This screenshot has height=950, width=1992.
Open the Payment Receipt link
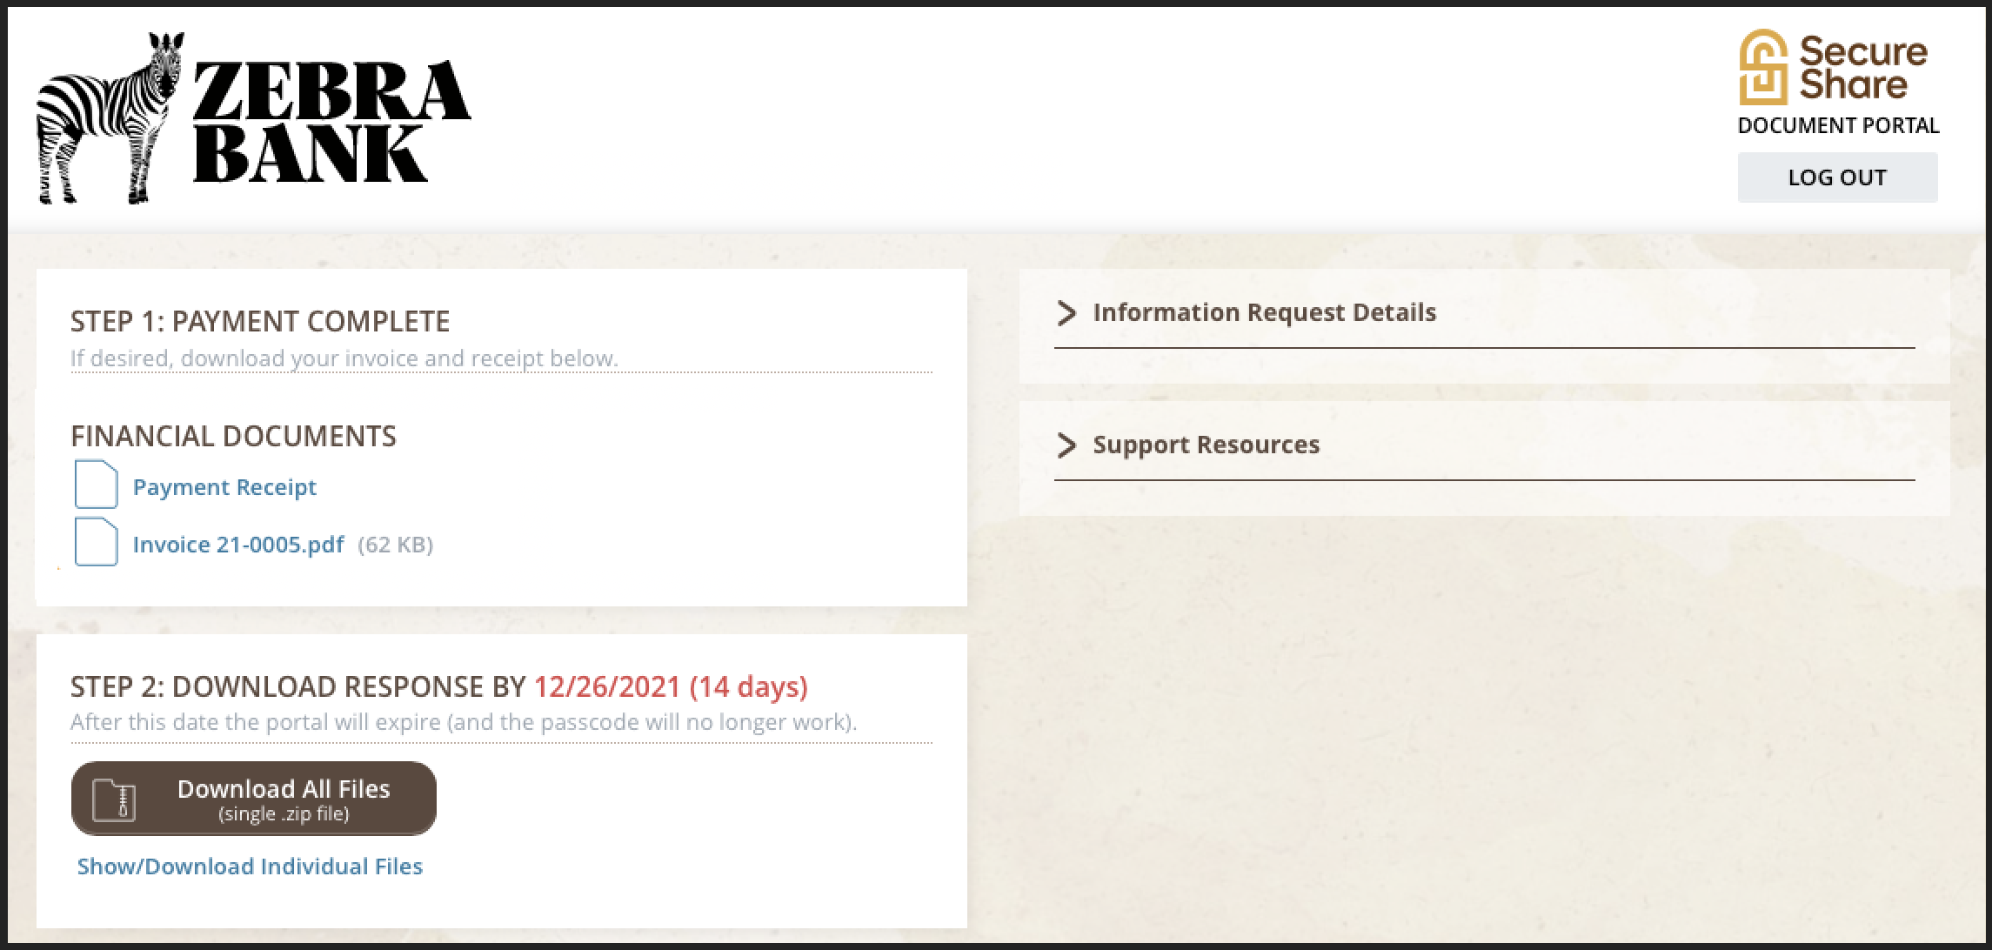click(x=224, y=487)
